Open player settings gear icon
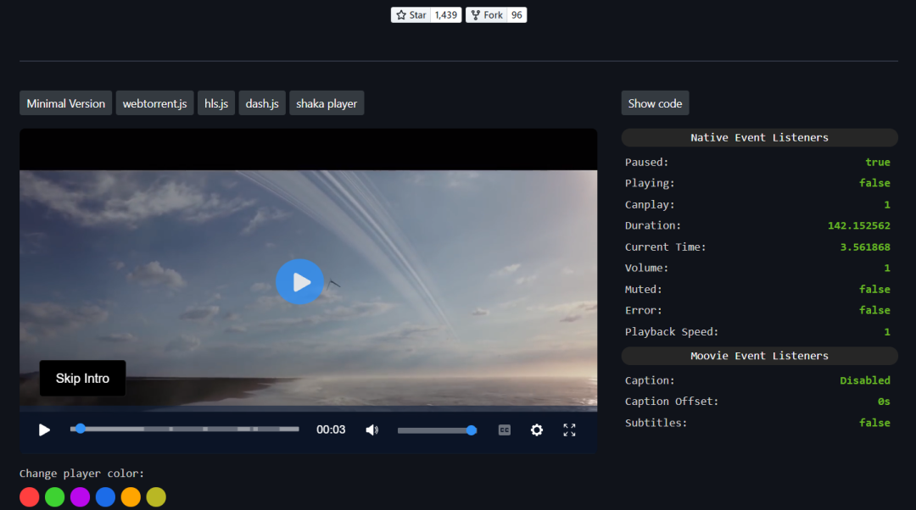916x510 pixels. [x=537, y=430]
